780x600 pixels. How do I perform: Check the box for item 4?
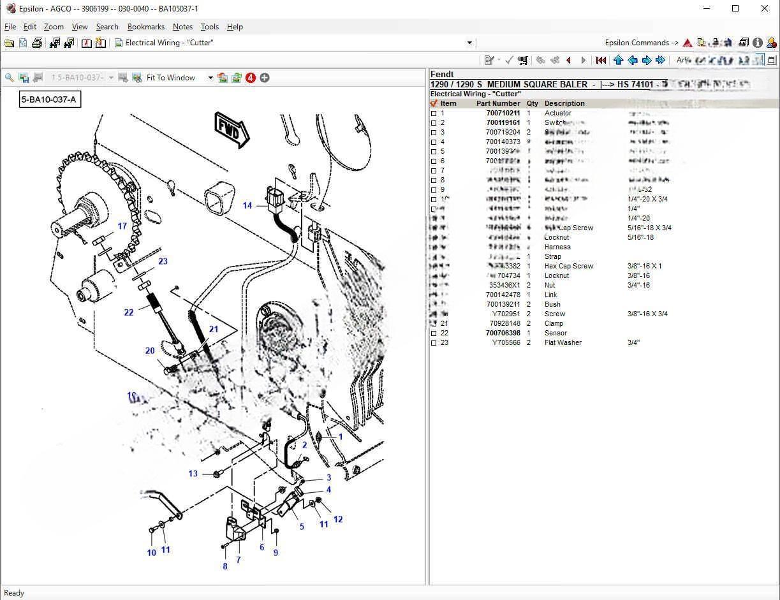click(x=434, y=142)
